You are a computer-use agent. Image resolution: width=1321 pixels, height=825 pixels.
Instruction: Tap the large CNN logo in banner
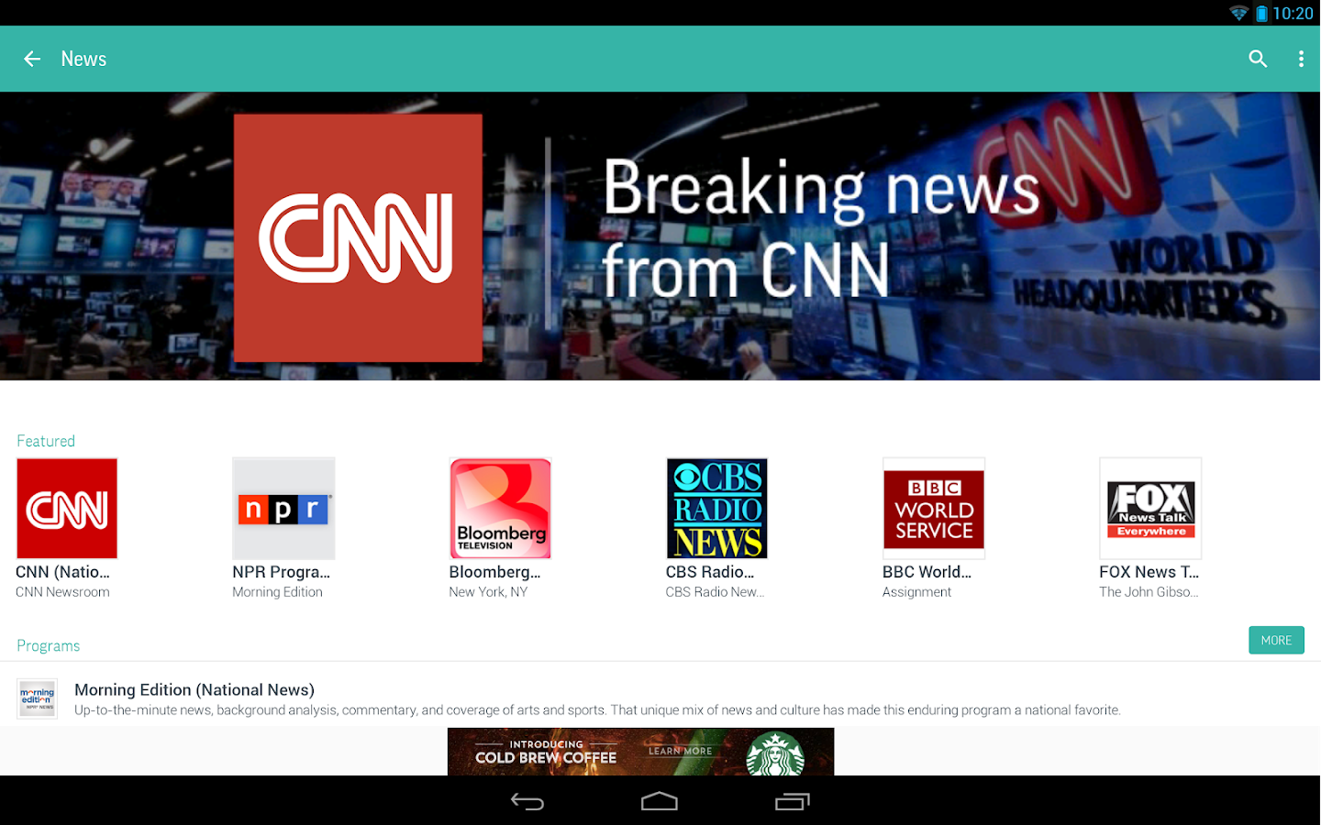358,237
